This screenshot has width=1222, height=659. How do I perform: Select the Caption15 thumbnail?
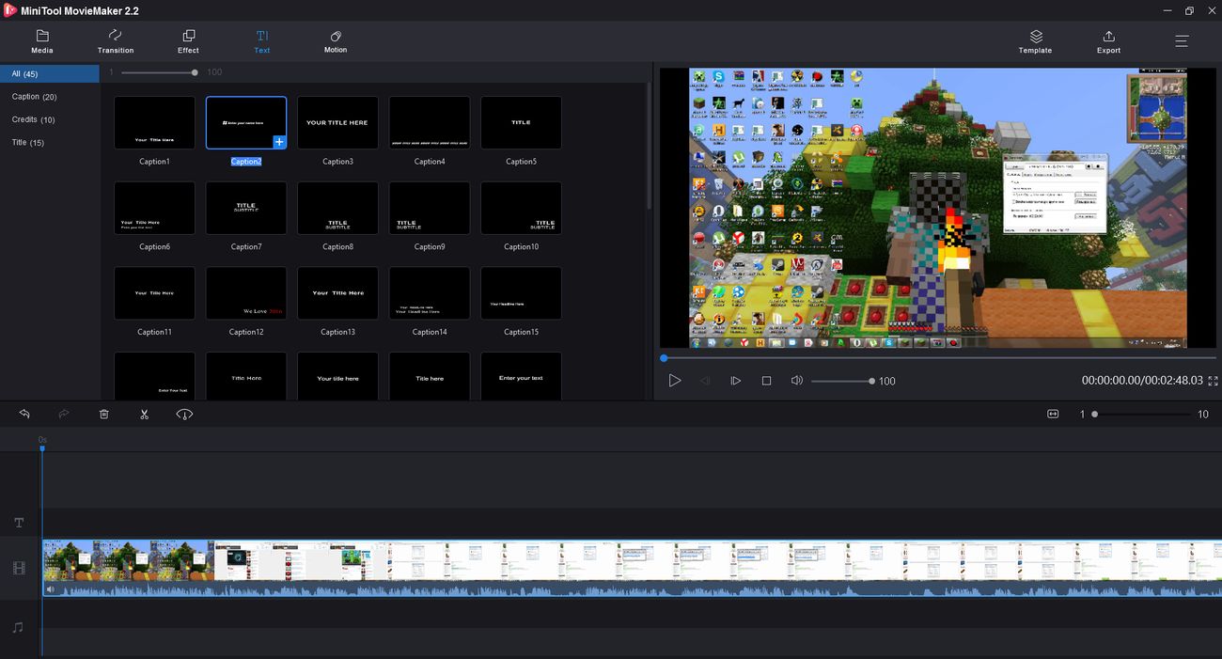pyautogui.click(x=521, y=293)
